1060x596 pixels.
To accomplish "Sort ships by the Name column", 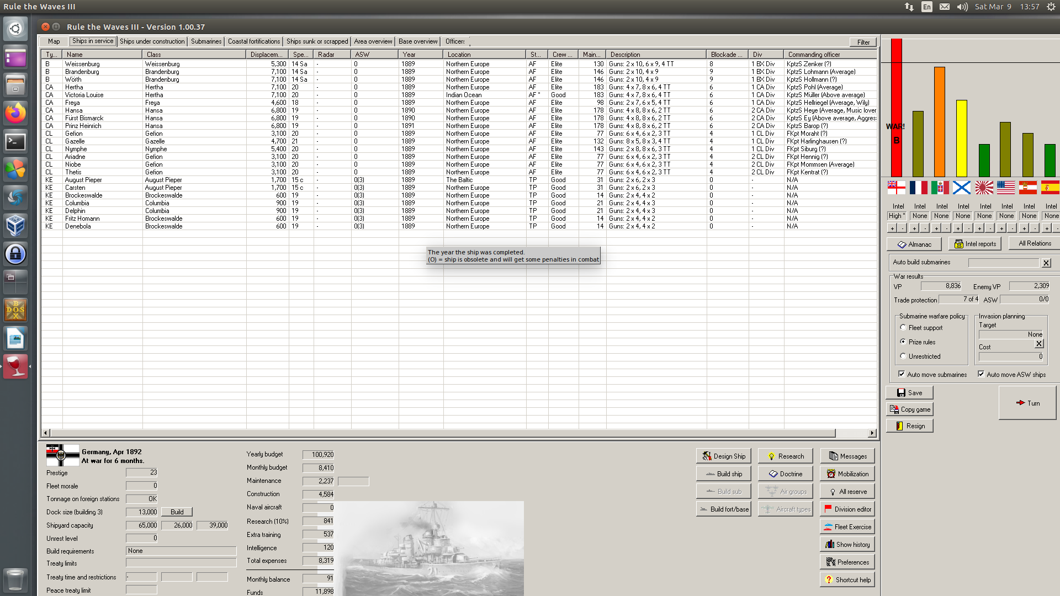I will pyautogui.click(x=102, y=55).
